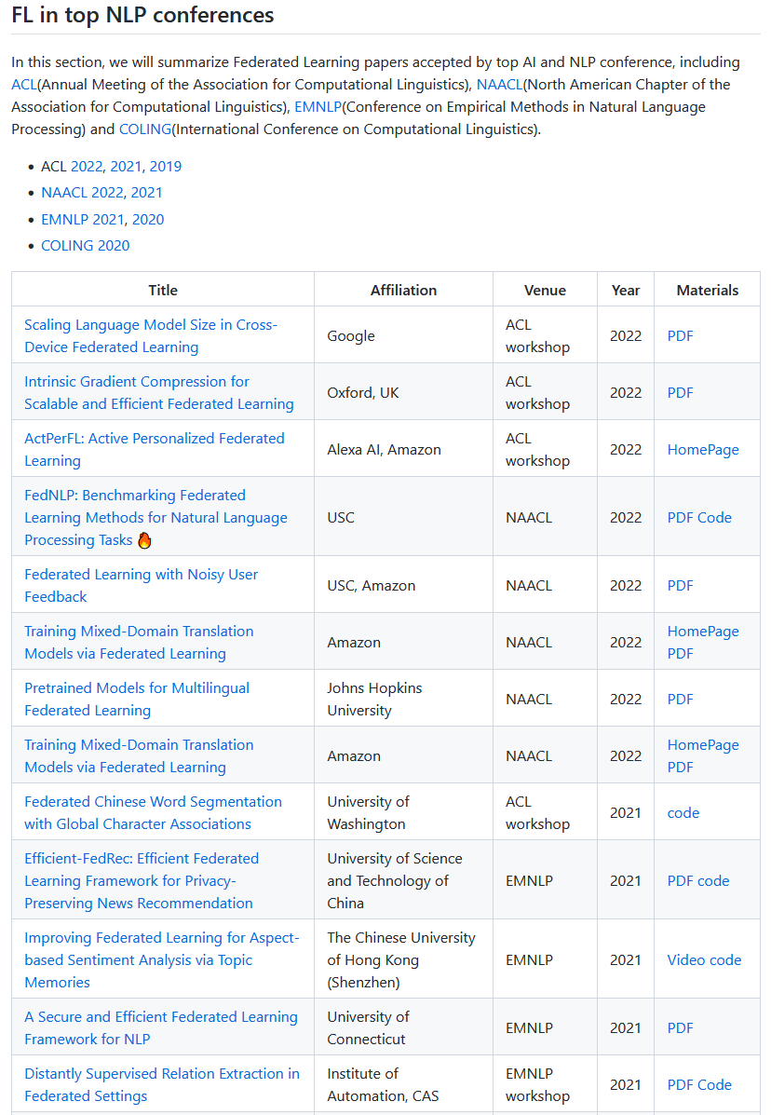The width and height of the screenshot is (771, 1115).
Task: Click the COLING link in intro paragraph
Action: coord(144,129)
